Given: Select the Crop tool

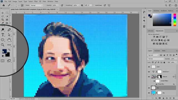Looking at the screenshot, I should tap(3, 20).
